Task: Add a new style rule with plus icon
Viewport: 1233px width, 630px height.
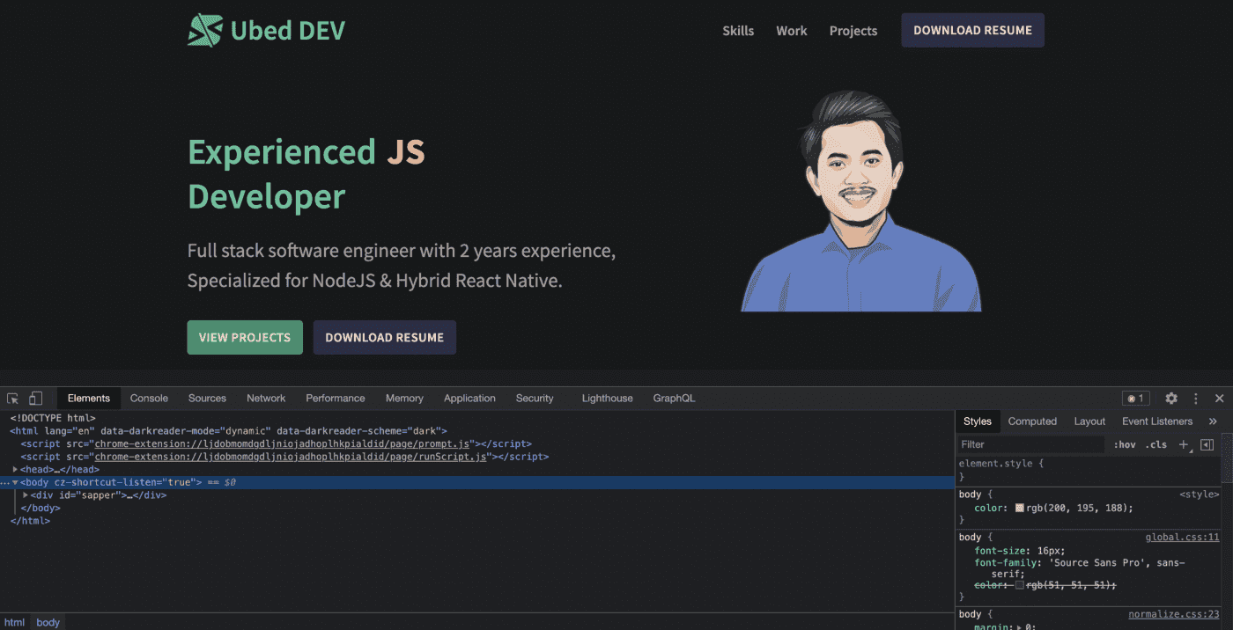Action: coord(1185,444)
